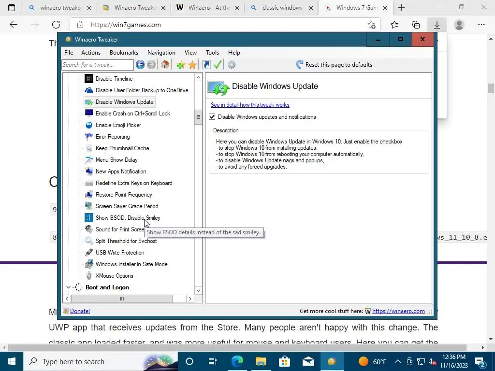
Task: Click the tree horizontal scroll right arrow
Action: pos(190,299)
